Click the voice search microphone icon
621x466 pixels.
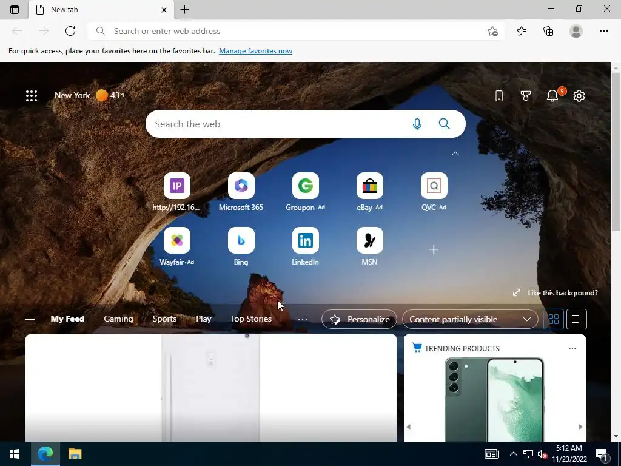coord(417,124)
